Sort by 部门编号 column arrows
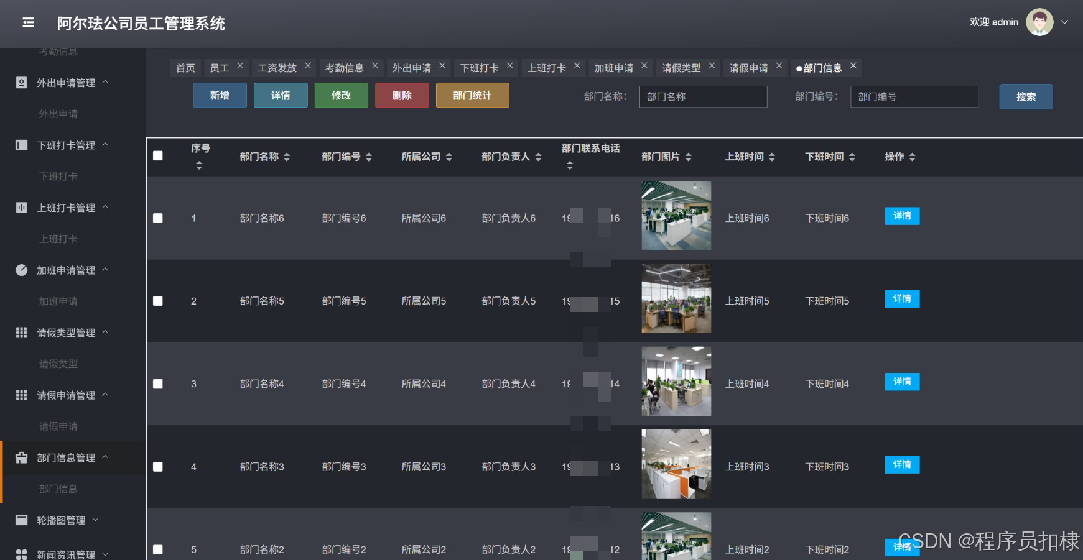Screen dimensions: 1083x560 click(369, 157)
